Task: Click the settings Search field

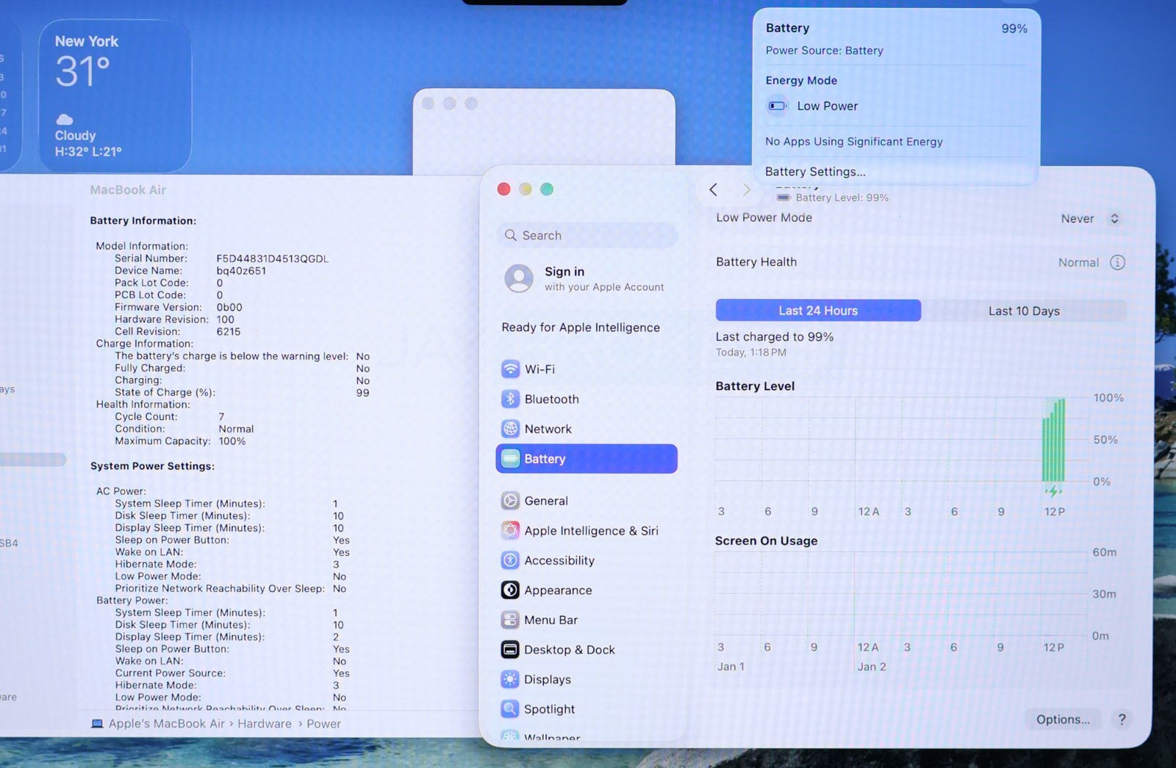Action: [x=587, y=236]
